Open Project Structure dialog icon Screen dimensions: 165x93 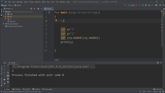click(x=156, y=5)
